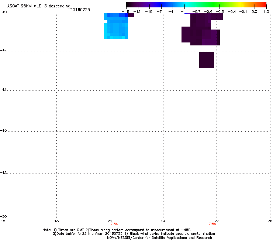273x240 pixels.
Task: Click the -48 latitude axis label
Action: pyautogui.click(x=3, y=173)
